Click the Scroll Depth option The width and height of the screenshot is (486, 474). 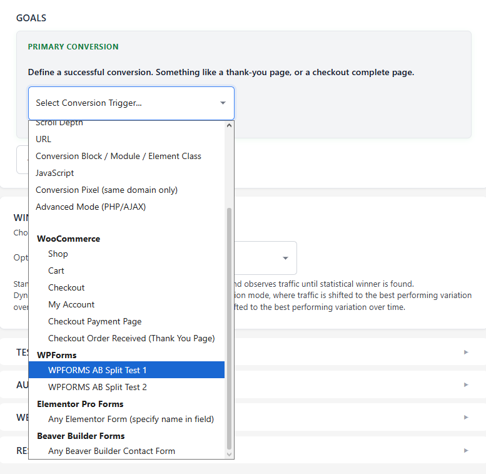coord(126,124)
